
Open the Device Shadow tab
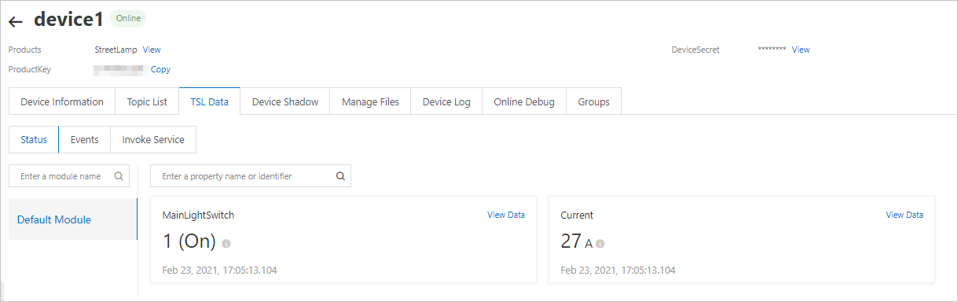[x=285, y=101]
